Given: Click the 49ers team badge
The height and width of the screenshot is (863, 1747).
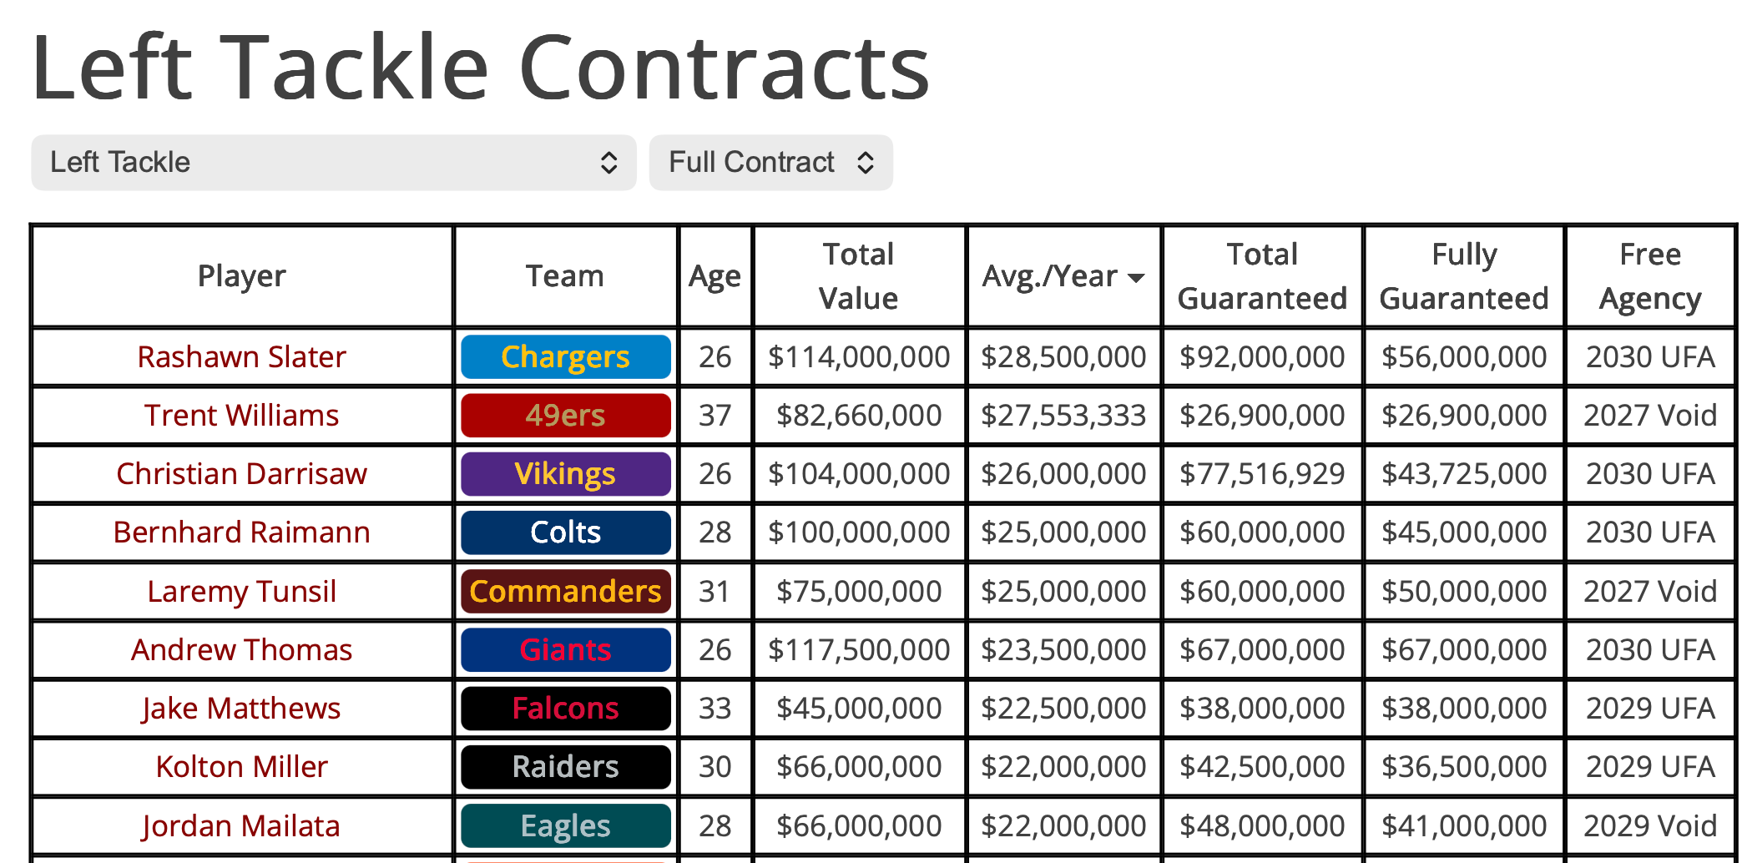Looking at the screenshot, I should (x=565, y=416).
